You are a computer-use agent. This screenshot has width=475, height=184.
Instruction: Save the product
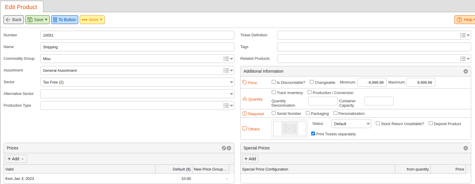pos(37,20)
